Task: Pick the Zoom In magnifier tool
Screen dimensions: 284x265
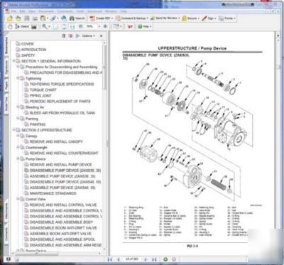Action: 45,26
